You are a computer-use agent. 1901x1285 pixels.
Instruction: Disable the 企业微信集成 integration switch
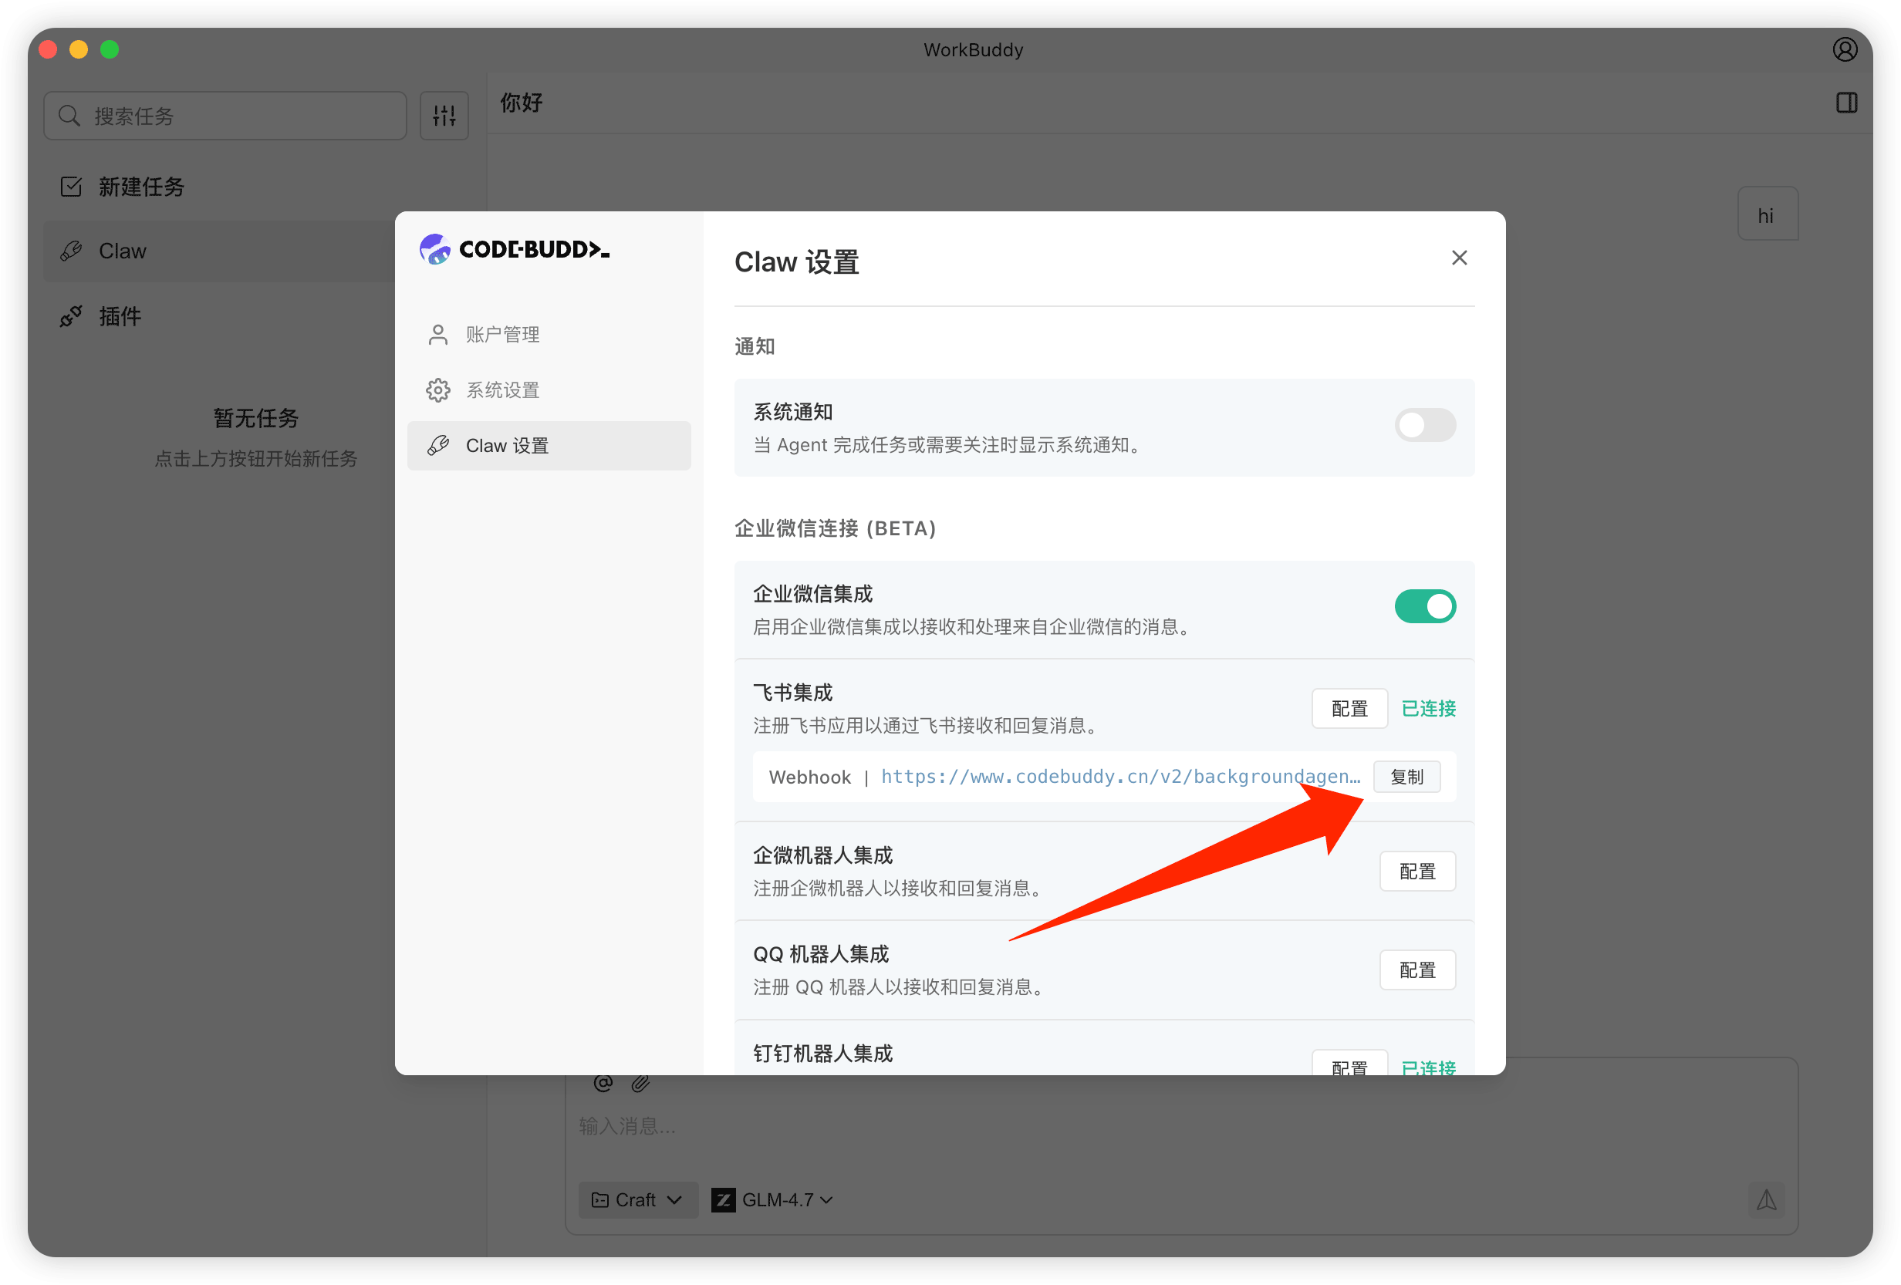click(1425, 605)
